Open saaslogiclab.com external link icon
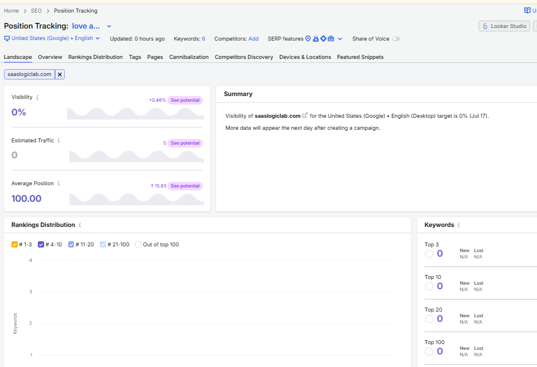The height and width of the screenshot is (367, 537). (x=305, y=115)
